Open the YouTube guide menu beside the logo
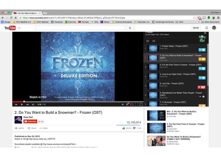Screen dimensions: 221x157 [20, 28]
